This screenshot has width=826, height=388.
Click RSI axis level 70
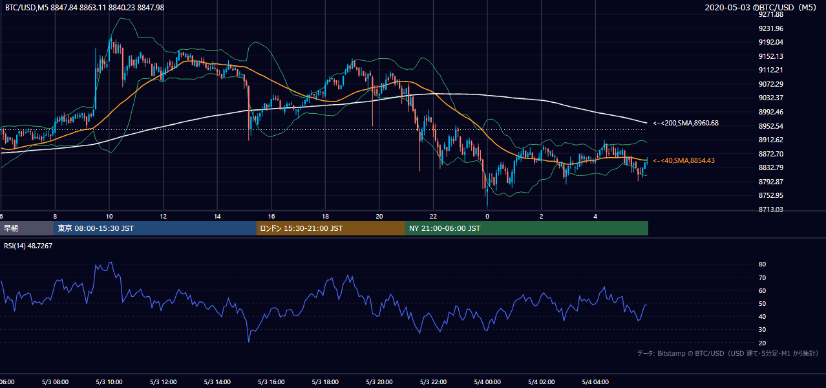click(x=763, y=277)
